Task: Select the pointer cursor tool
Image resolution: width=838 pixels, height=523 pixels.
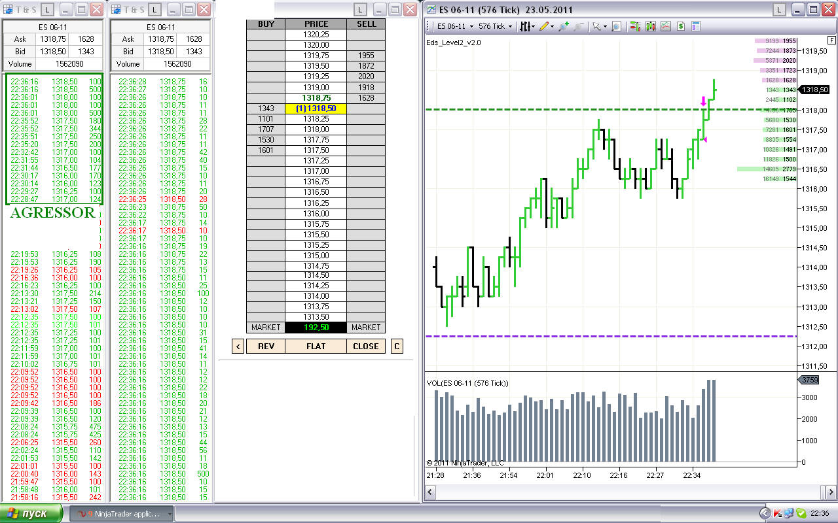Action: point(596,26)
